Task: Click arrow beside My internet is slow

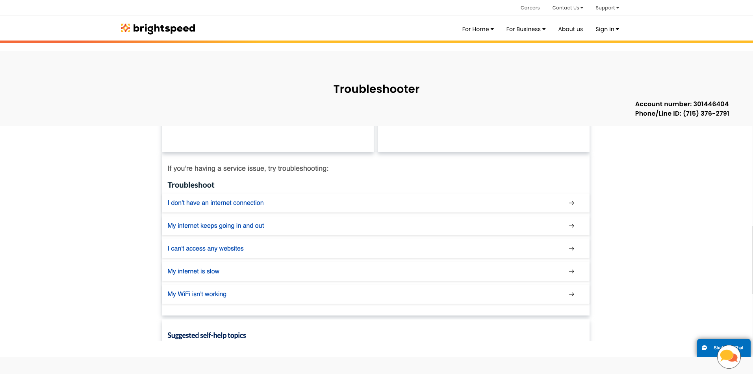Action: click(571, 271)
